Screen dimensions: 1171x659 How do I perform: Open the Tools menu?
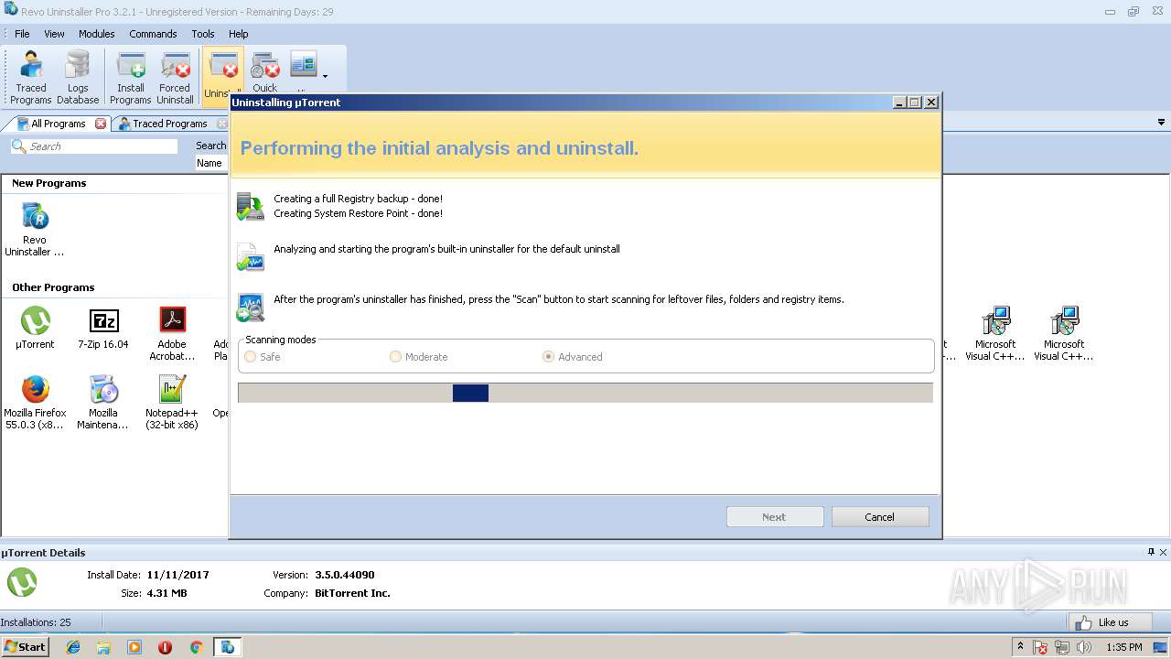[203, 34]
